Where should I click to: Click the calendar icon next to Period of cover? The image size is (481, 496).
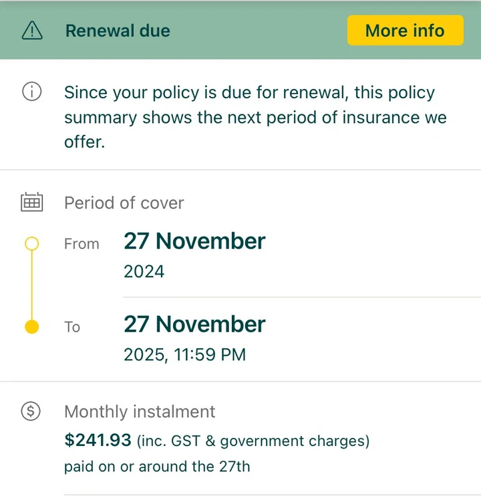point(32,201)
